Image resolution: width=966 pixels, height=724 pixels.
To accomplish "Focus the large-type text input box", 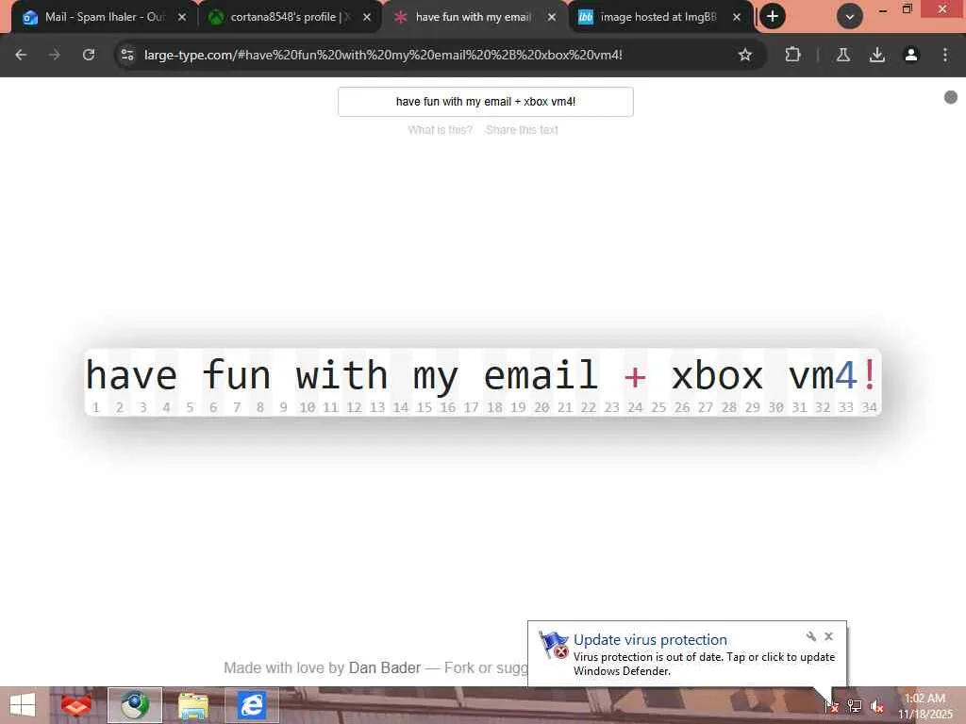I will [x=486, y=102].
